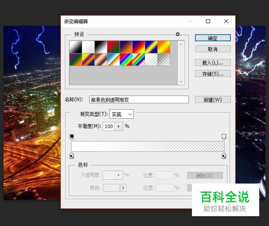Choose the black, white preset in first row

(x=101, y=47)
